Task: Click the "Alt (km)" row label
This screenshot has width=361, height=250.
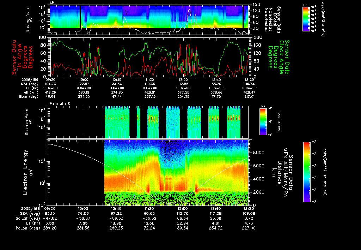Action: pyautogui.click(x=31, y=92)
